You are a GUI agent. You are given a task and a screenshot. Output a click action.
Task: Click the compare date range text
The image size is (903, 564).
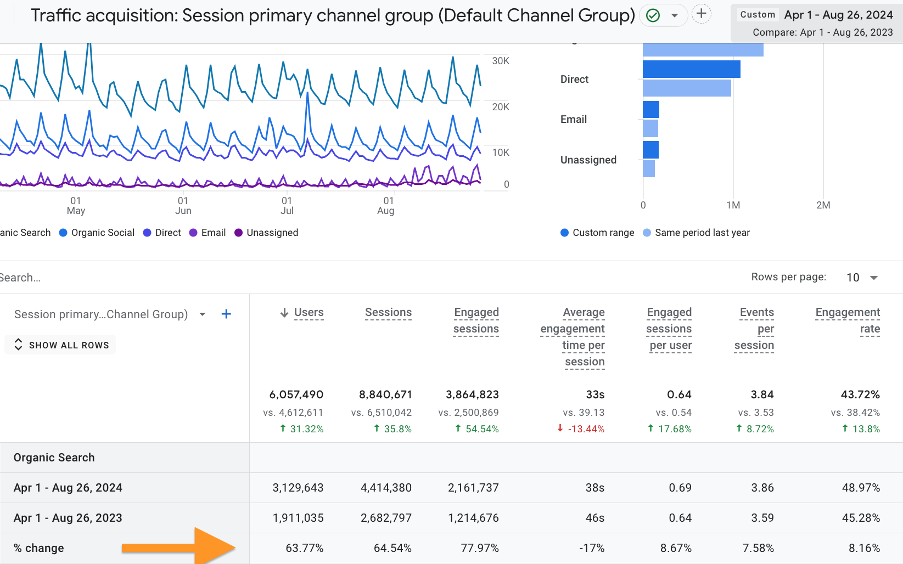pyautogui.click(x=822, y=32)
